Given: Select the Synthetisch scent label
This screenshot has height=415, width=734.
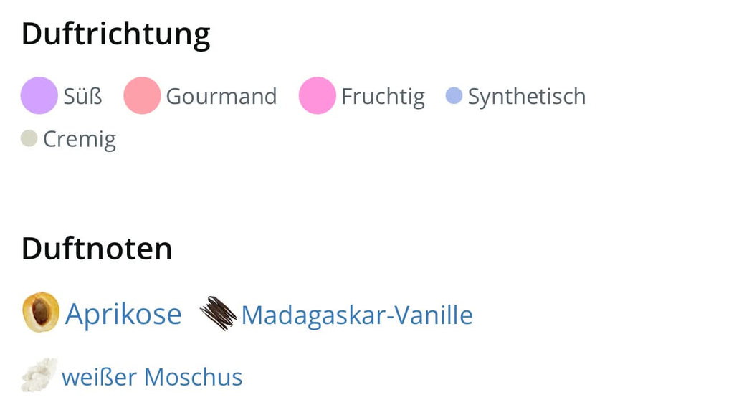Looking at the screenshot, I should [x=526, y=96].
